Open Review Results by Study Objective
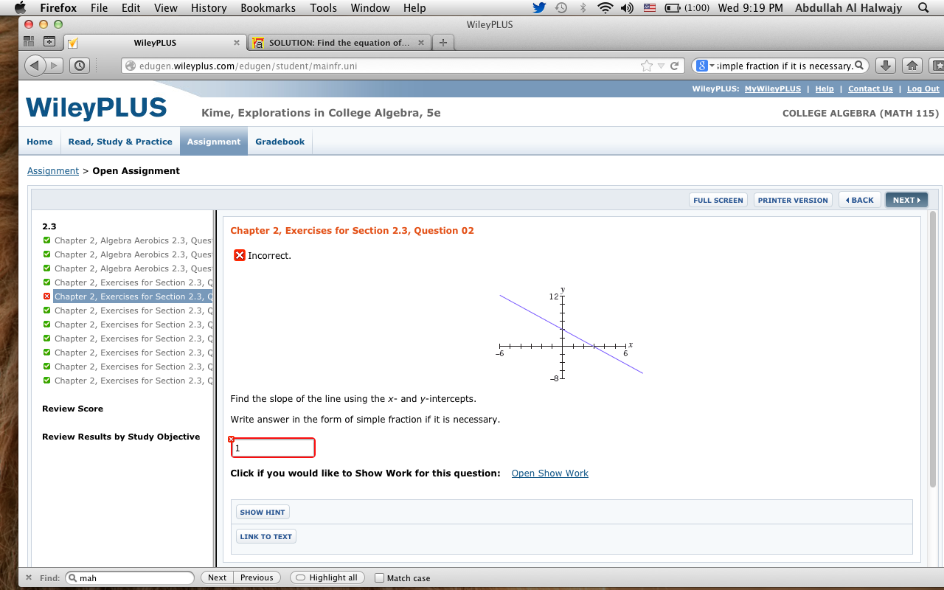Screen dimensions: 944x590 tap(121, 437)
